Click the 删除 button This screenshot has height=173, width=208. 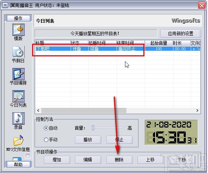pos(119,160)
